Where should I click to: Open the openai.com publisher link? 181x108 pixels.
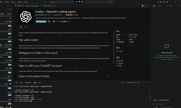47,15
